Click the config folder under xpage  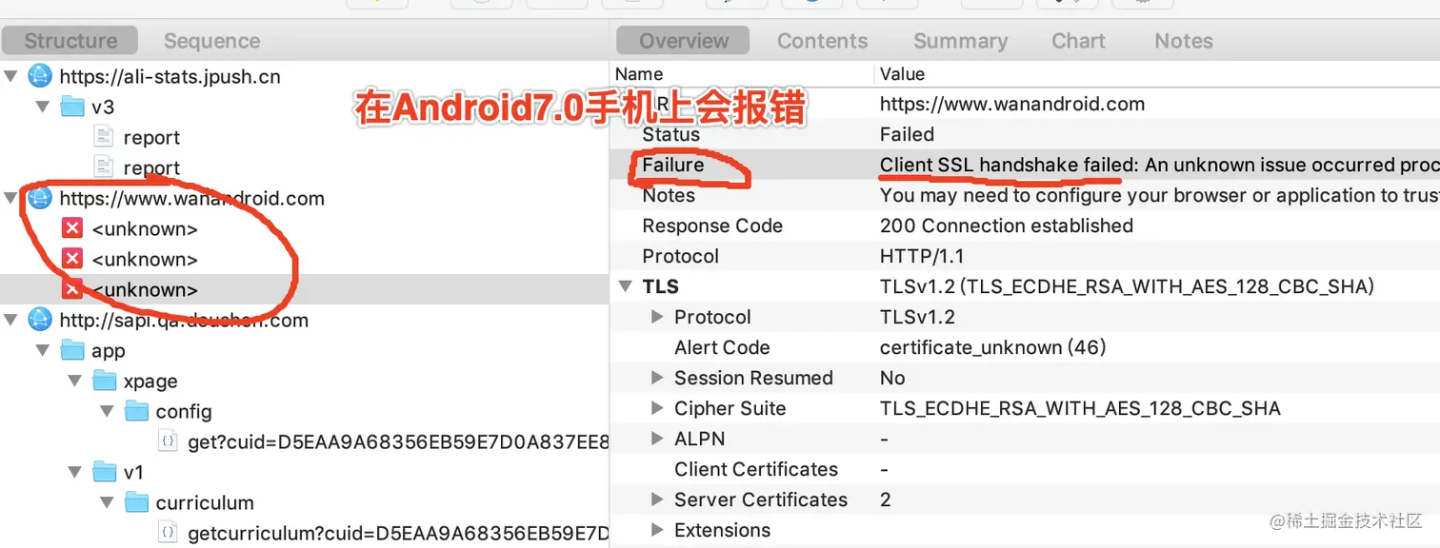pos(183,411)
